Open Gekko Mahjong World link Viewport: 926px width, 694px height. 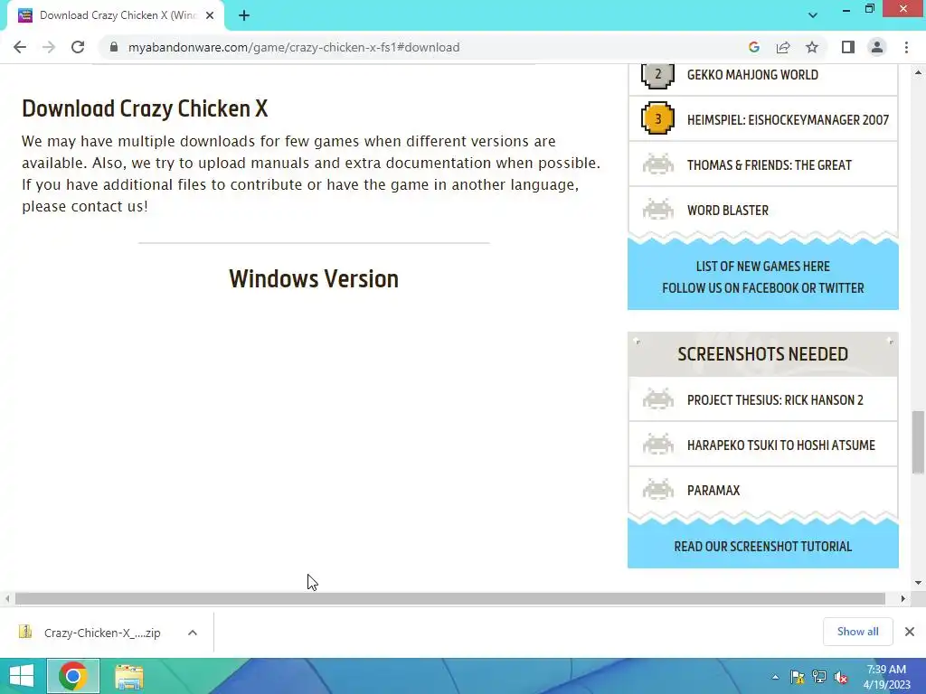tap(752, 75)
